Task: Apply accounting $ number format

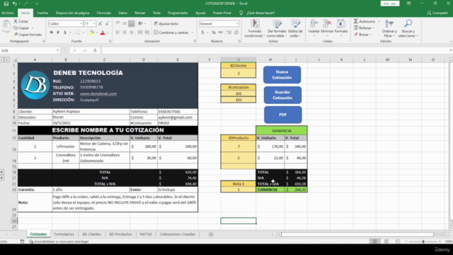Action: click(x=202, y=33)
